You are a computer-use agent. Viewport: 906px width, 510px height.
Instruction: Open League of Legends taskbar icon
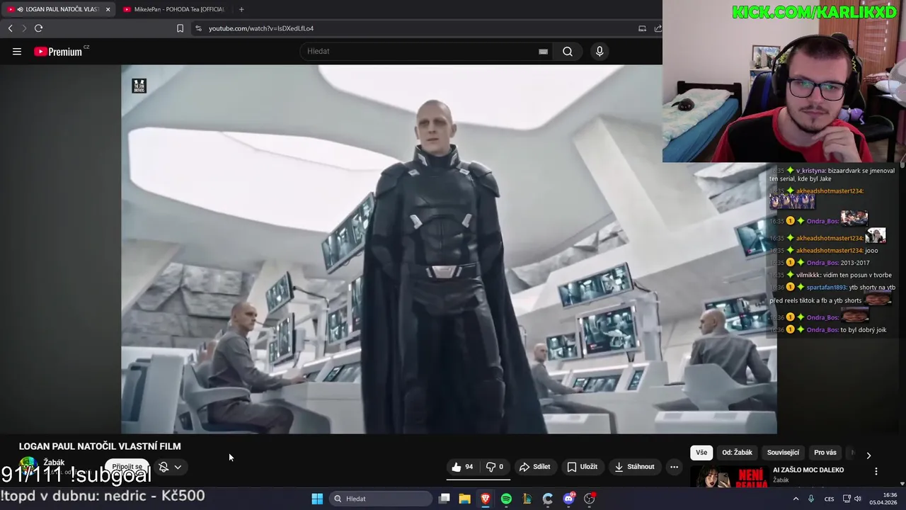coord(527,499)
